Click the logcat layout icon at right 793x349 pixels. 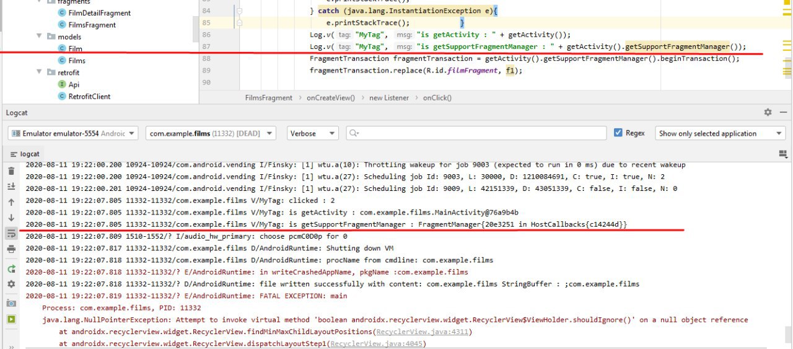[x=782, y=154]
